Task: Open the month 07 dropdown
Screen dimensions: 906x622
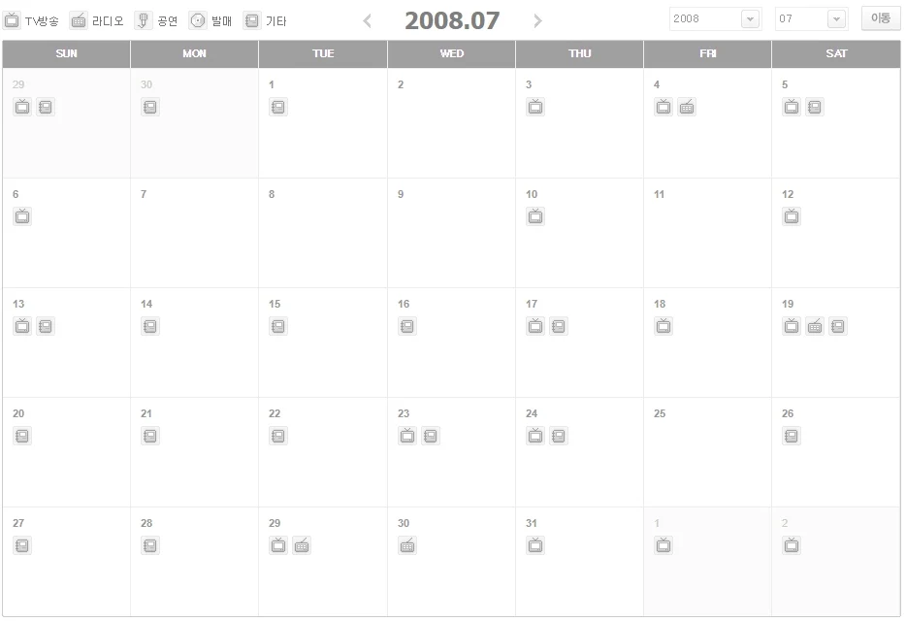Action: [836, 19]
